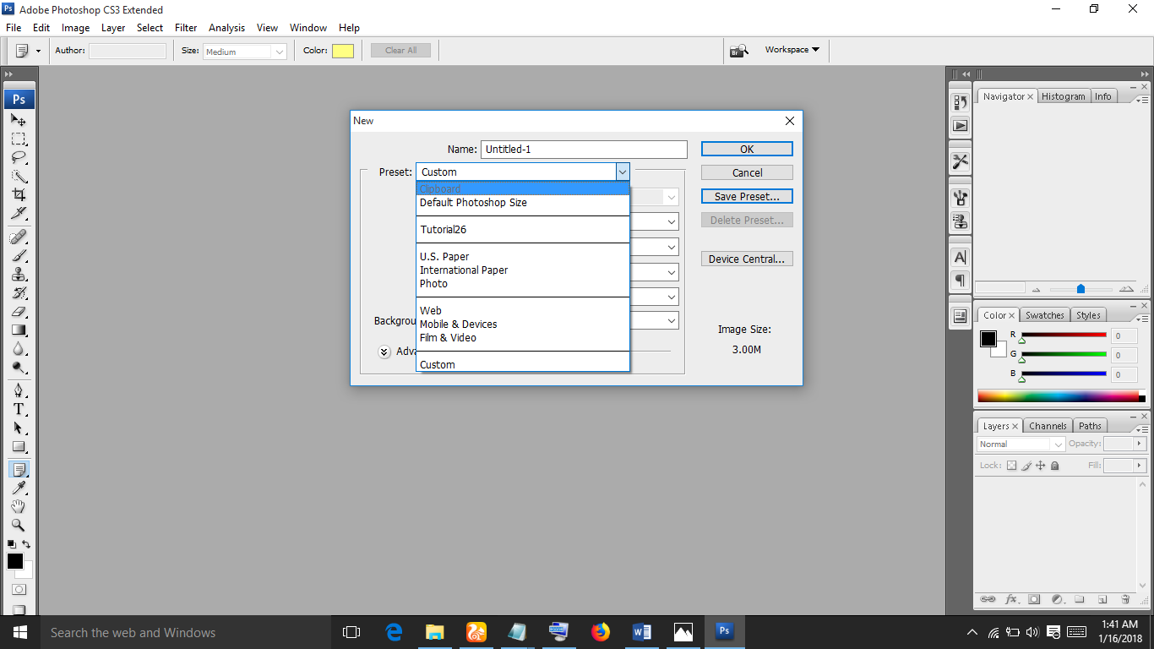Switch to the Swatches tab

1045,315
